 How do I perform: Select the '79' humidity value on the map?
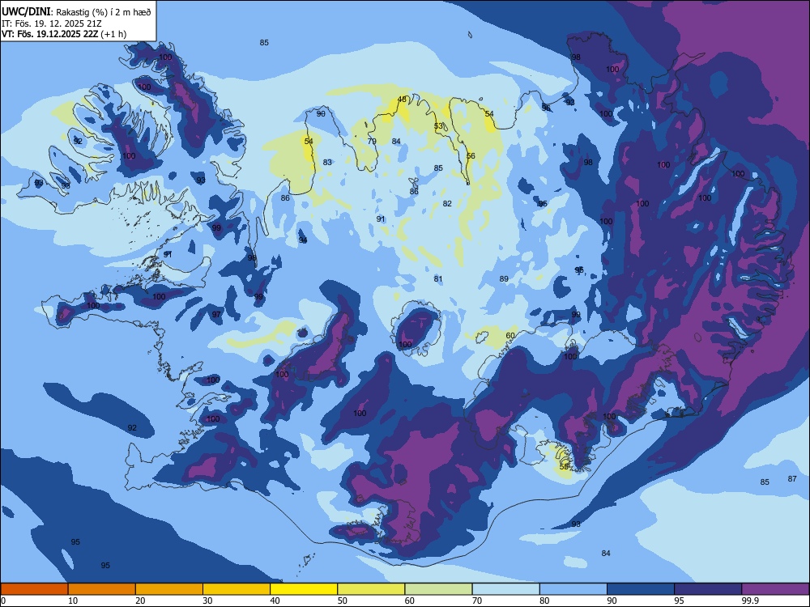(372, 141)
